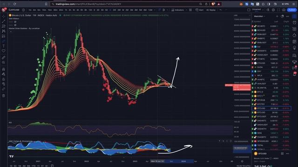This screenshot has width=298, height=167.
Task: Open BTCUSD details more options dots
Action: (288, 154)
